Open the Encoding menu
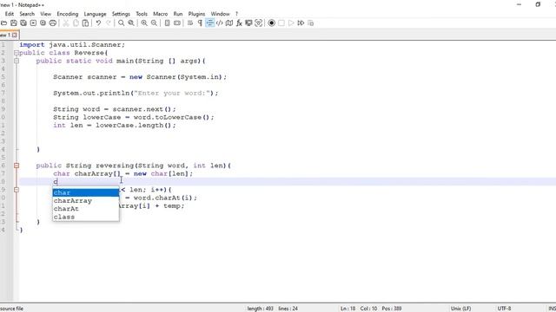The image size is (556, 312). (68, 14)
